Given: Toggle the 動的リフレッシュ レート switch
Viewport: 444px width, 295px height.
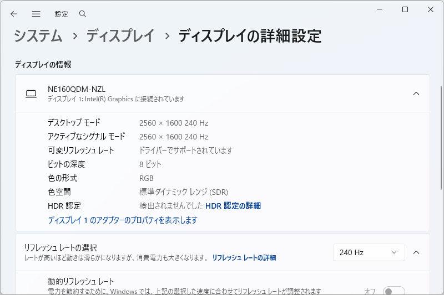Looking at the screenshot, I should (393, 291).
